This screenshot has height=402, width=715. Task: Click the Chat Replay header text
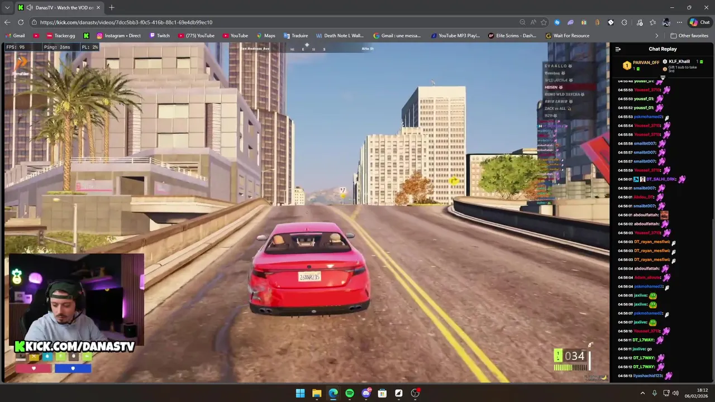662,49
